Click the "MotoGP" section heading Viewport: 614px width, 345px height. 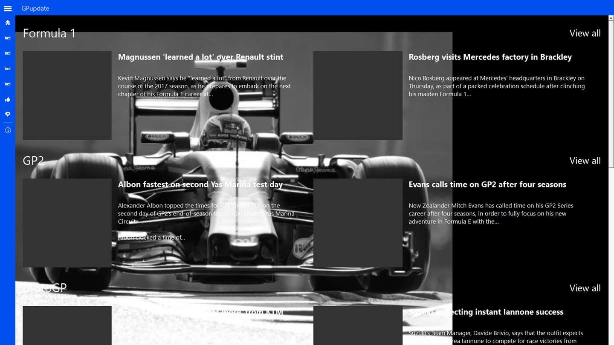click(x=45, y=288)
